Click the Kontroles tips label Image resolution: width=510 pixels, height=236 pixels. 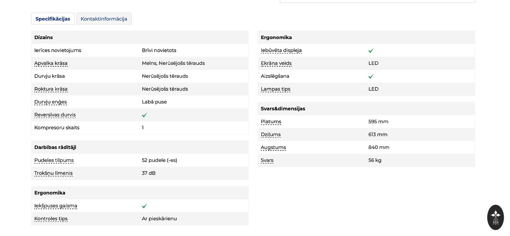[51, 219]
